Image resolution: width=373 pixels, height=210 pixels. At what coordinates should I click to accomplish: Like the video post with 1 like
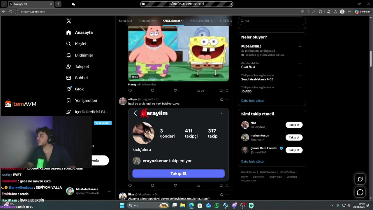coord(176,90)
